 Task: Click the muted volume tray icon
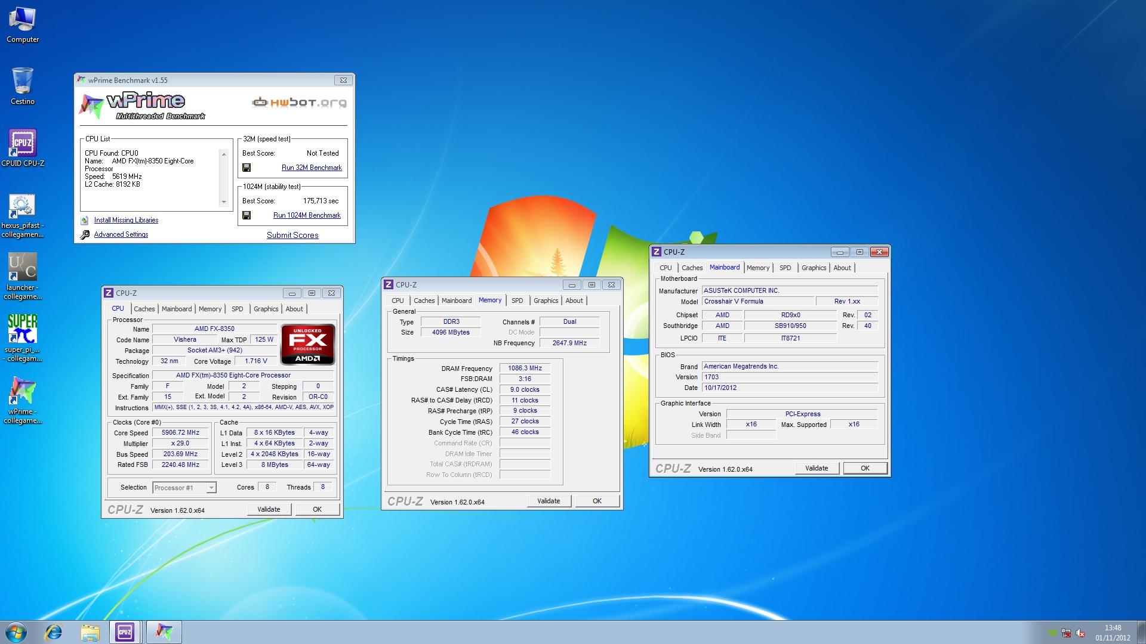click(1081, 633)
